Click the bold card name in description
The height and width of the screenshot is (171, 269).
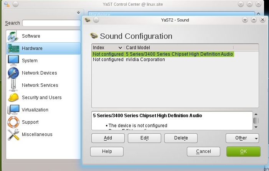click(147, 116)
